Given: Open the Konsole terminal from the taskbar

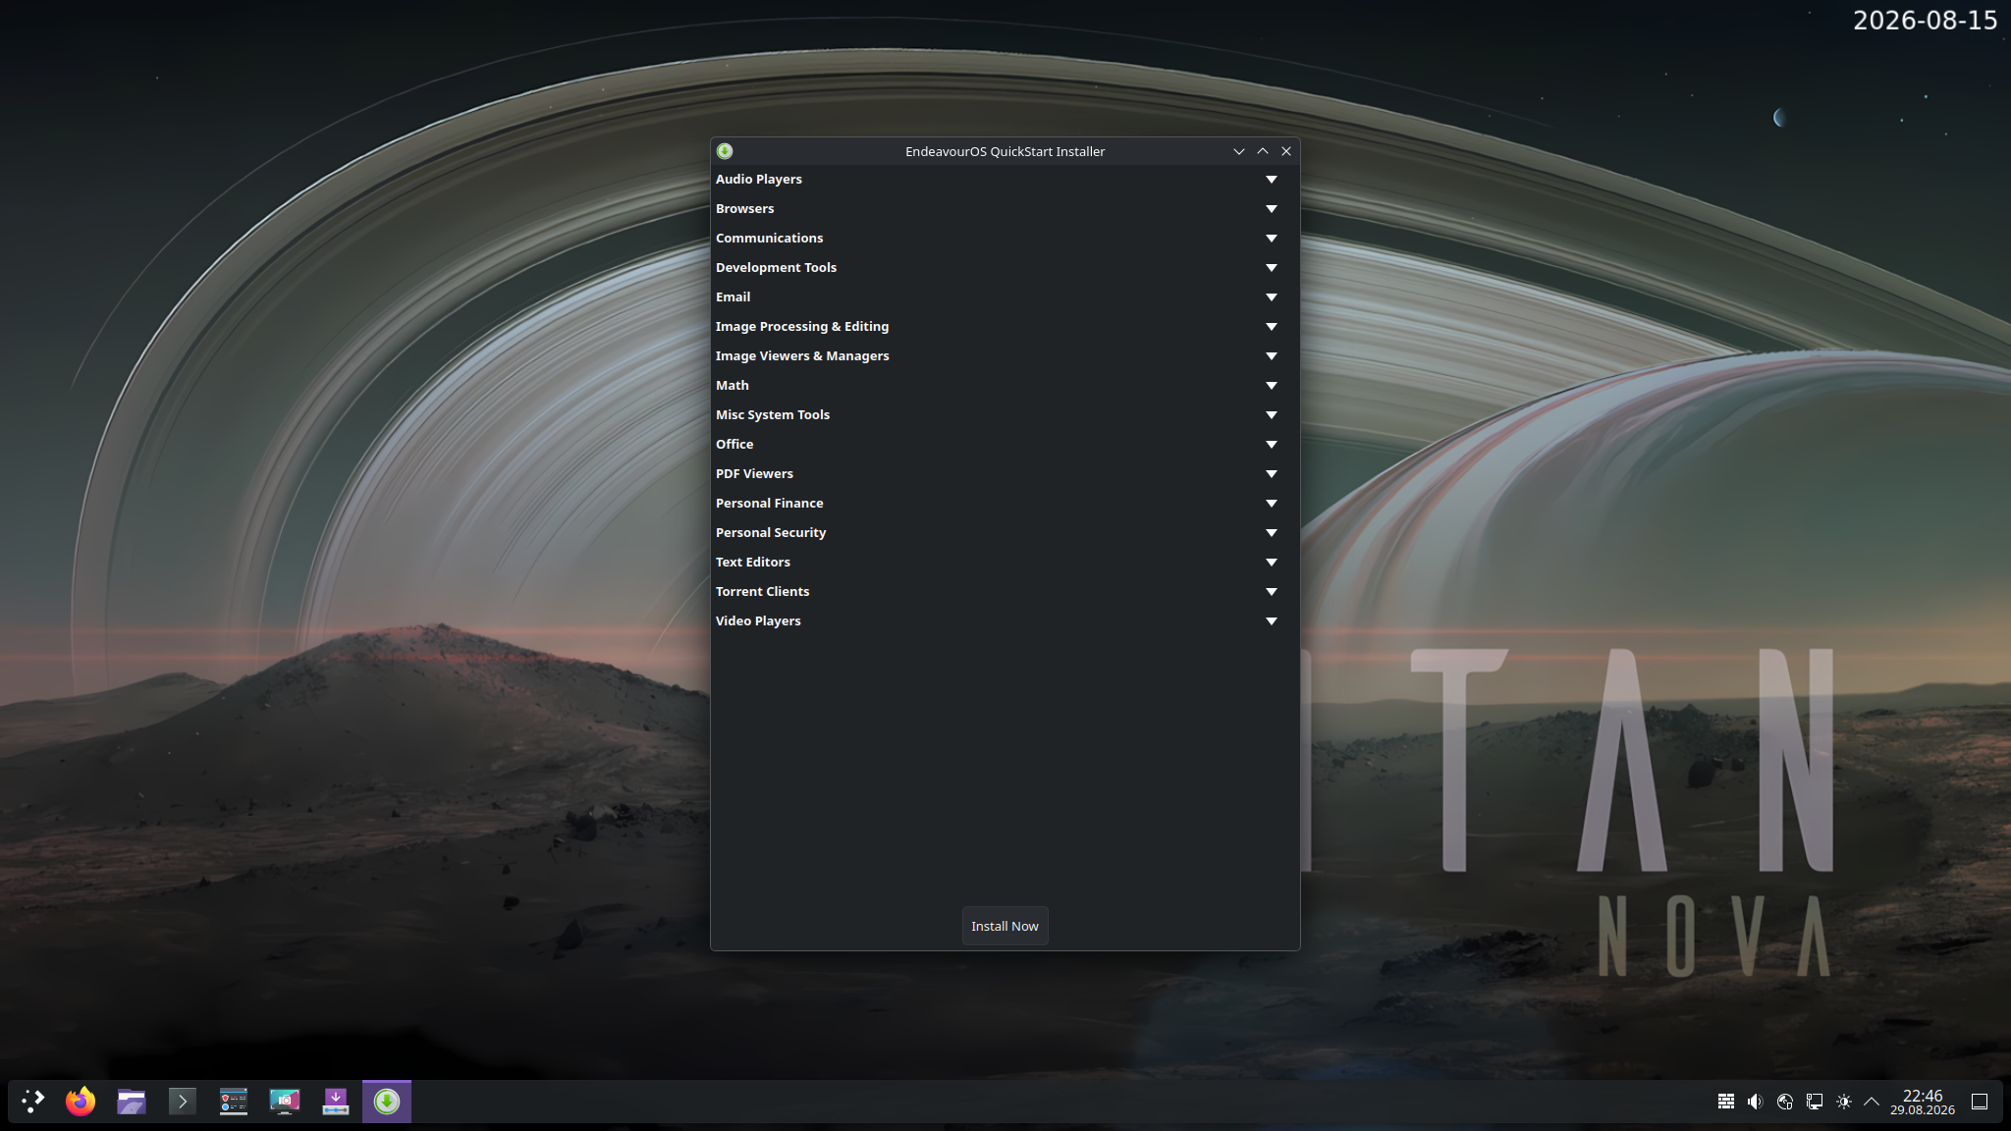Looking at the screenshot, I should coord(183,1102).
